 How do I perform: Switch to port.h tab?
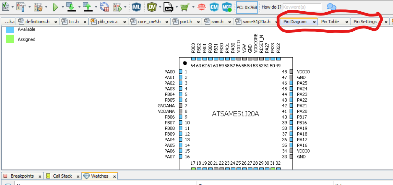186,22
